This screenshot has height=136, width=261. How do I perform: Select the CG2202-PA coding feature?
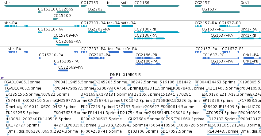(97, 58)
